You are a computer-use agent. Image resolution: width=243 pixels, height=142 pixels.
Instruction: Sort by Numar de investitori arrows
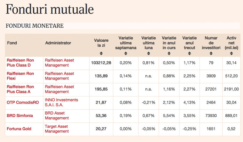(x=210, y=53)
